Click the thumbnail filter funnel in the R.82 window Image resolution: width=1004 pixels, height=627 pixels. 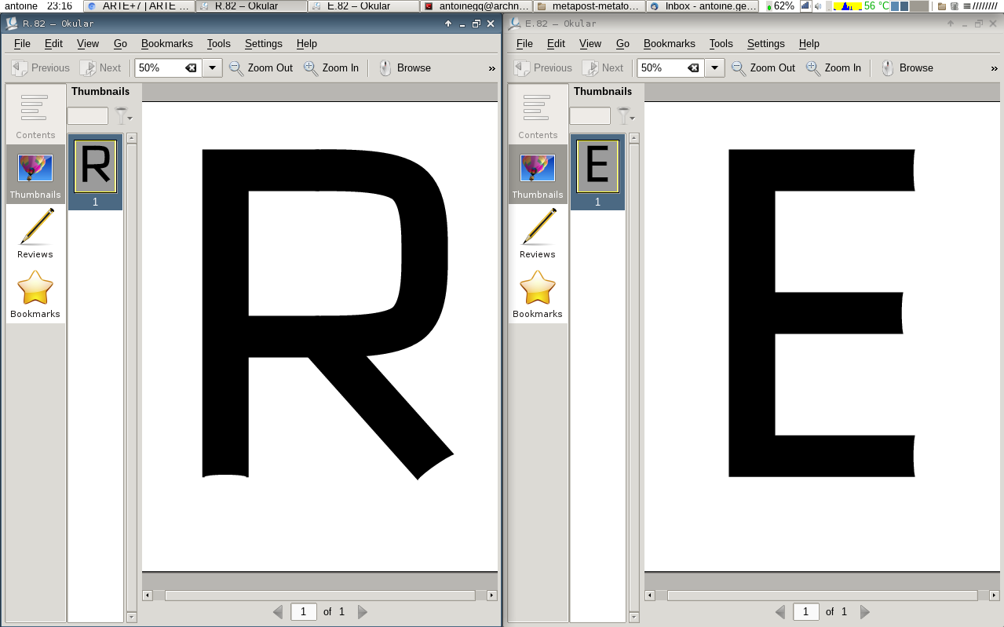(122, 116)
